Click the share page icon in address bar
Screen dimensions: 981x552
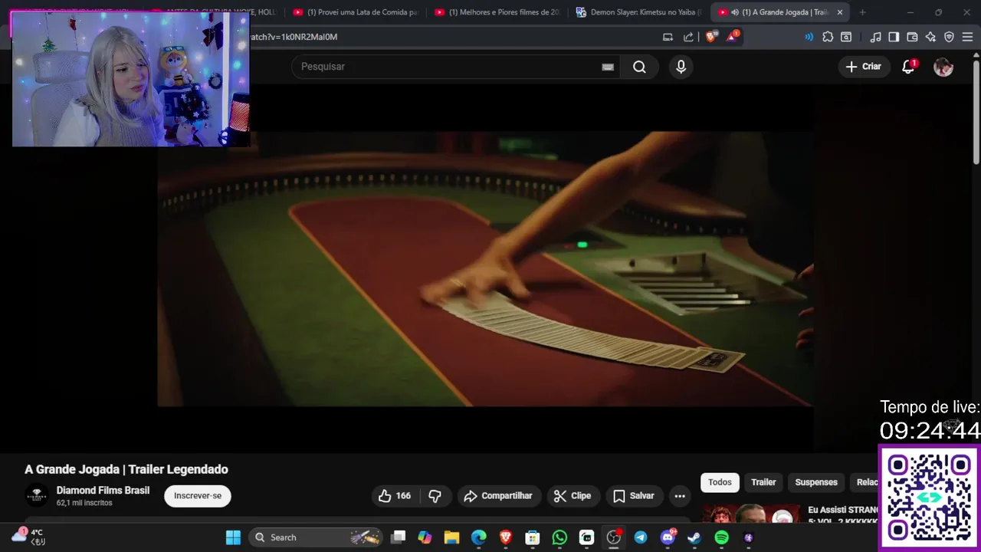pyautogui.click(x=688, y=37)
